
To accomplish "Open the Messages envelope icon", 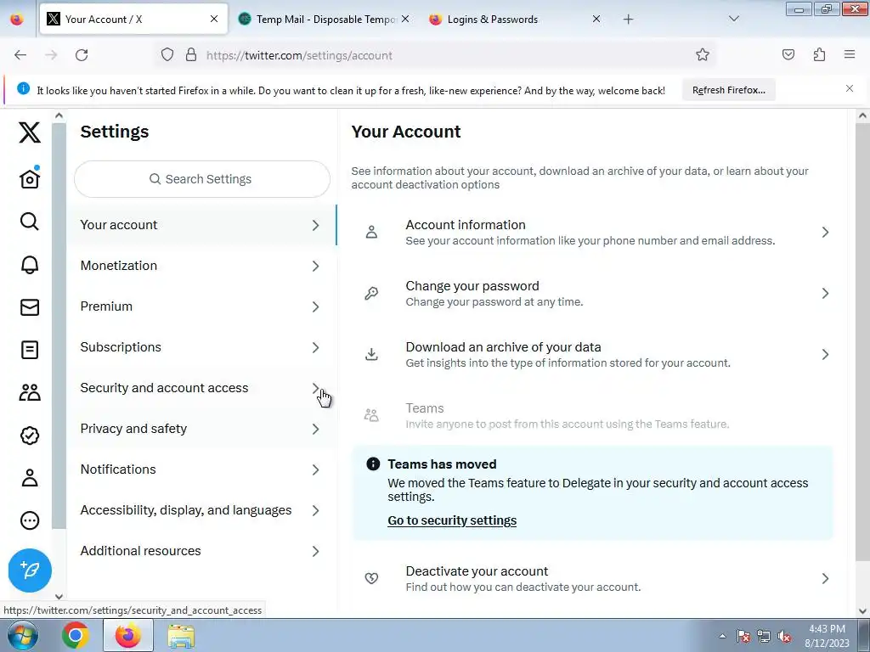I will pyautogui.click(x=30, y=307).
